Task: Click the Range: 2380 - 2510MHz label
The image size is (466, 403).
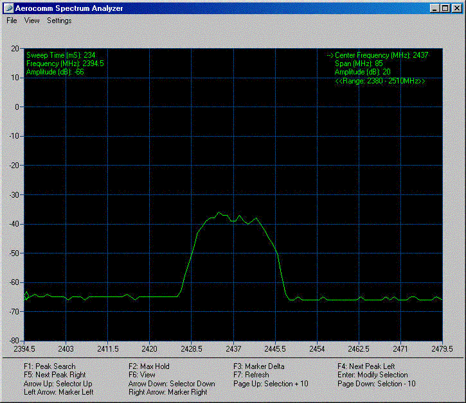Action: pos(380,81)
